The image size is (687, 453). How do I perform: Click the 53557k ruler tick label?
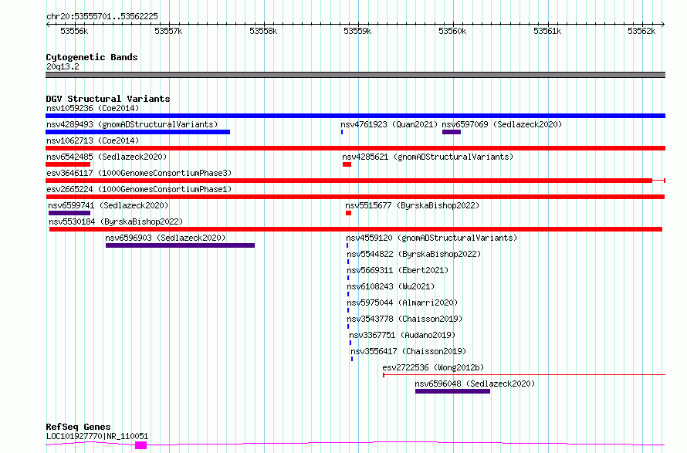point(168,31)
